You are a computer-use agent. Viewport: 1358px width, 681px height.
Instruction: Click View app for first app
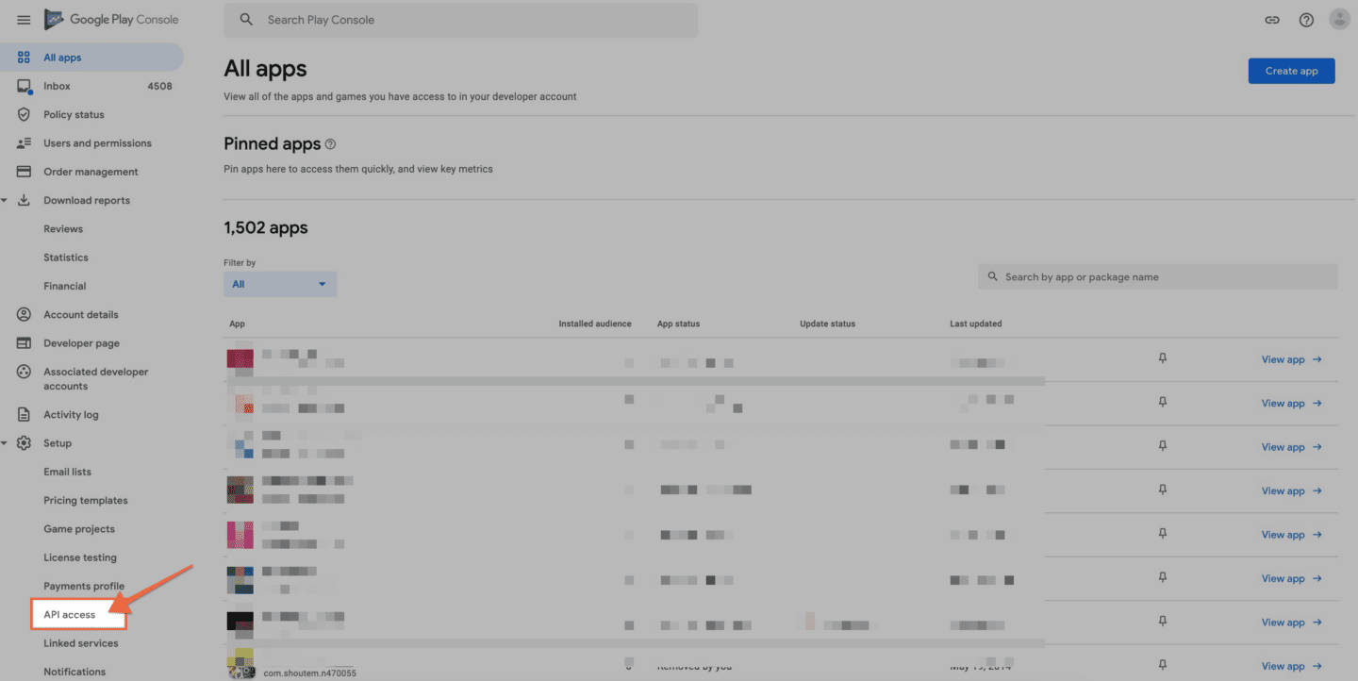pyautogui.click(x=1291, y=359)
